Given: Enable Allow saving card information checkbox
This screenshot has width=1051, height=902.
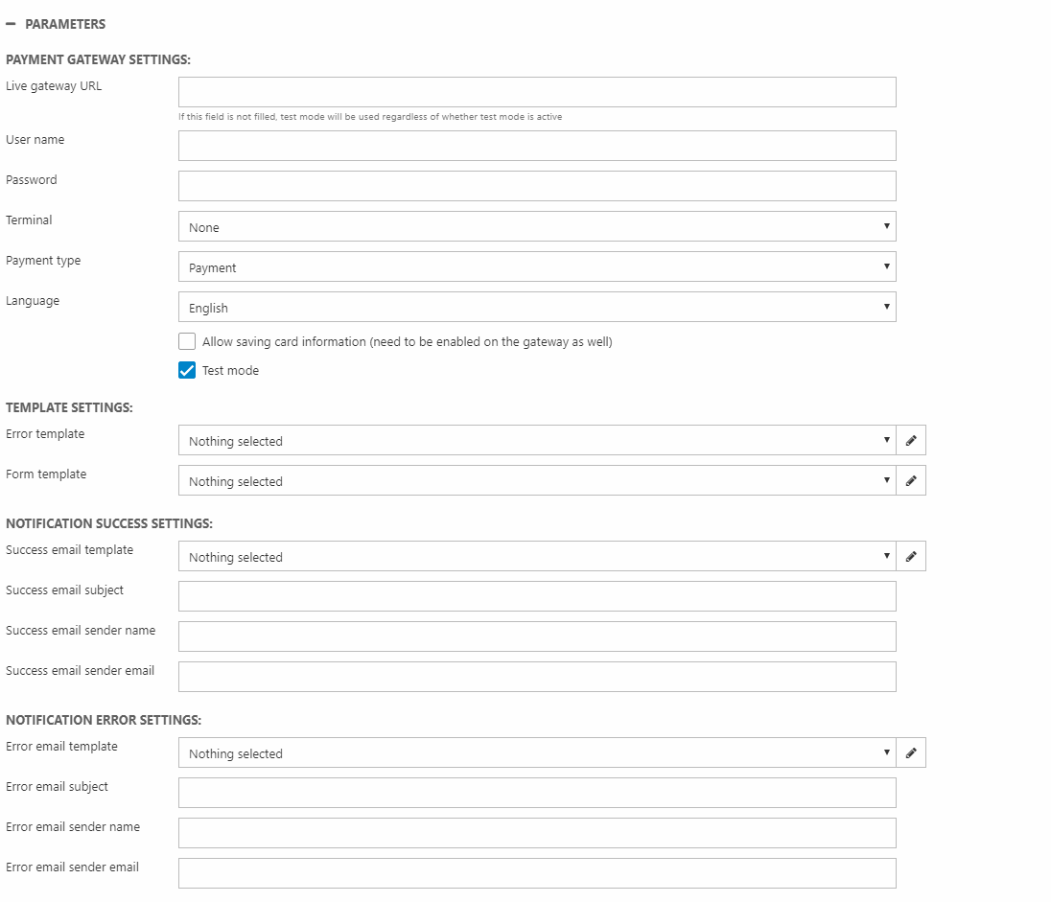Looking at the screenshot, I should tap(187, 341).
